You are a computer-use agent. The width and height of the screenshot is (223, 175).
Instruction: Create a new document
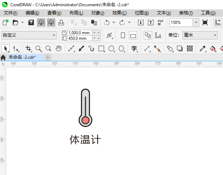pos(6,22)
